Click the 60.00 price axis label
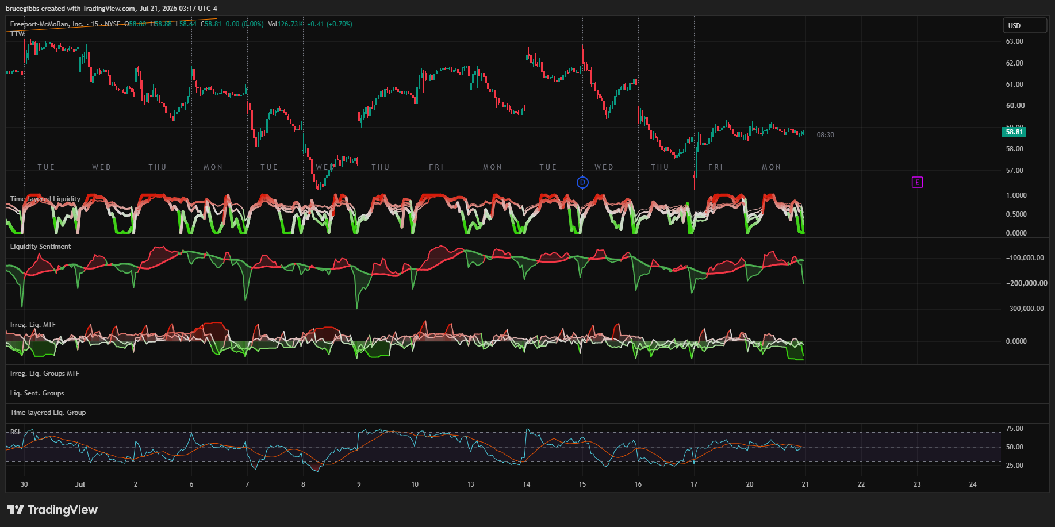 click(1015, 106)
